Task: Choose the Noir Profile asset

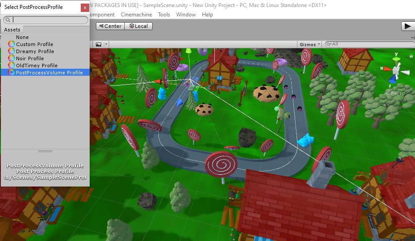Action: click(x=30, y=58)
